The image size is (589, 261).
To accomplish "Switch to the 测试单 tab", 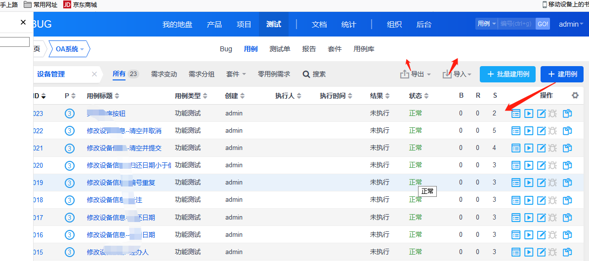I will pos(280,49).
